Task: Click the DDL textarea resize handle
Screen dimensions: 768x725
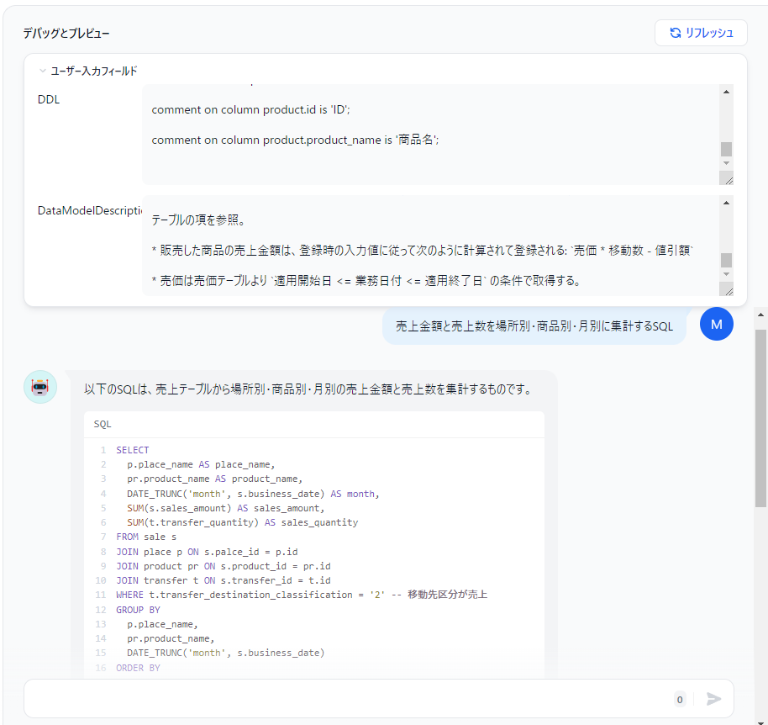Action: click(729, 179)
